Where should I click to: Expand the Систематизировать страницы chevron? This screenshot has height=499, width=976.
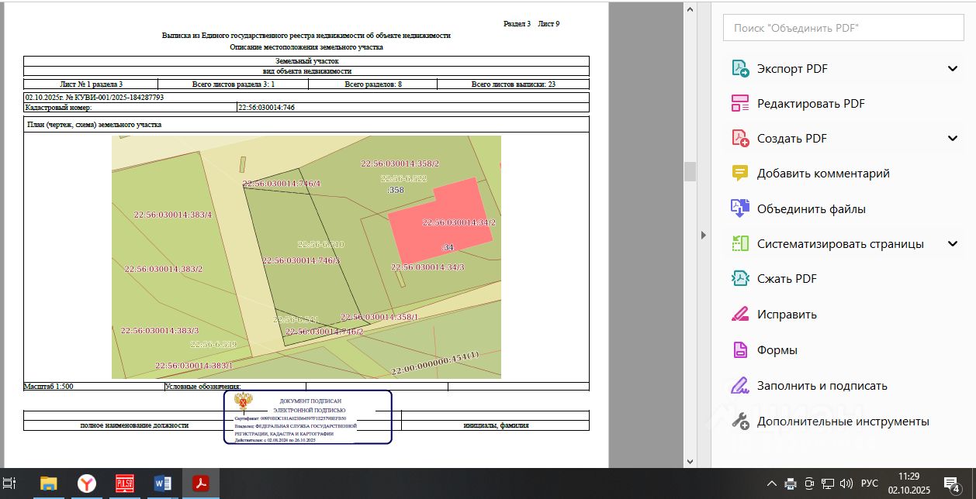coord(953,244)
